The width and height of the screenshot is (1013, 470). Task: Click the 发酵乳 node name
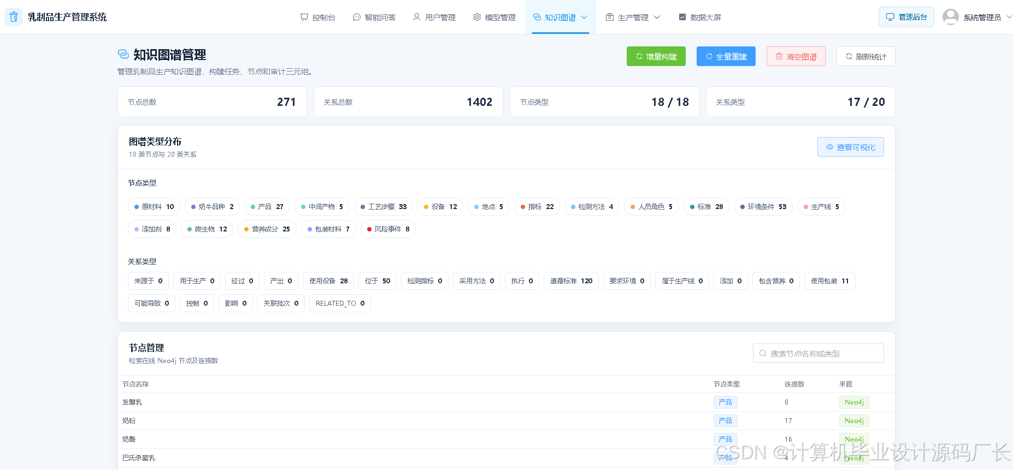[132, 402]
